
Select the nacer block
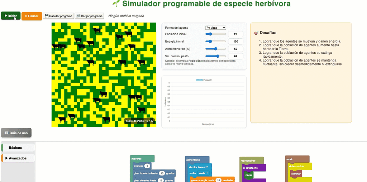click(x=249, y=175)
